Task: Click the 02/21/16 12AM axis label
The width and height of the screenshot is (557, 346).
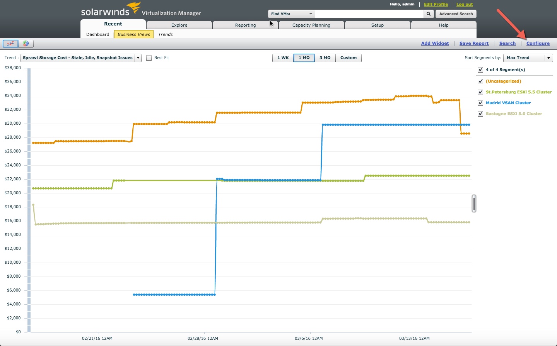Action: coord(97,338)
